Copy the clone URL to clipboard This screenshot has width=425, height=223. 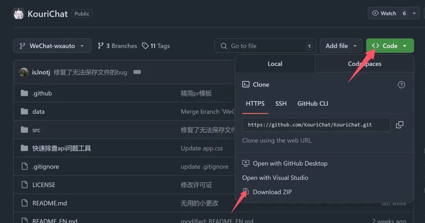click(399, 125)
